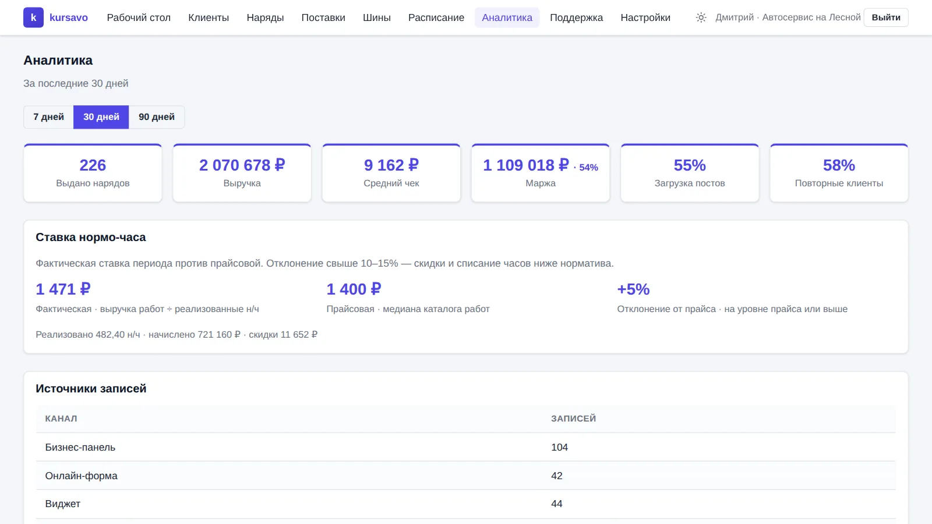Open the Поддержка page
Image resolution: width=932 pixels, height=524 pixels.
(x=577, y=17)
